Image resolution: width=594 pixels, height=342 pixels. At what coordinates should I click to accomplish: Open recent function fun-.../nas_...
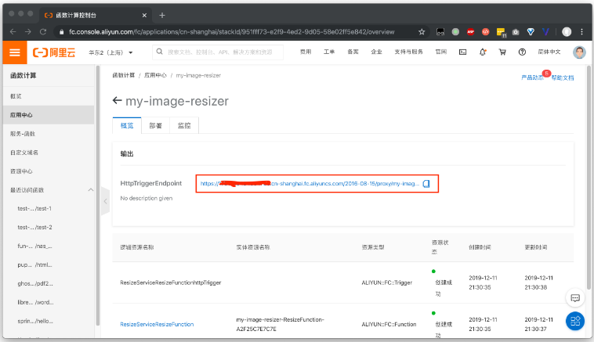[x=34, y=246]
